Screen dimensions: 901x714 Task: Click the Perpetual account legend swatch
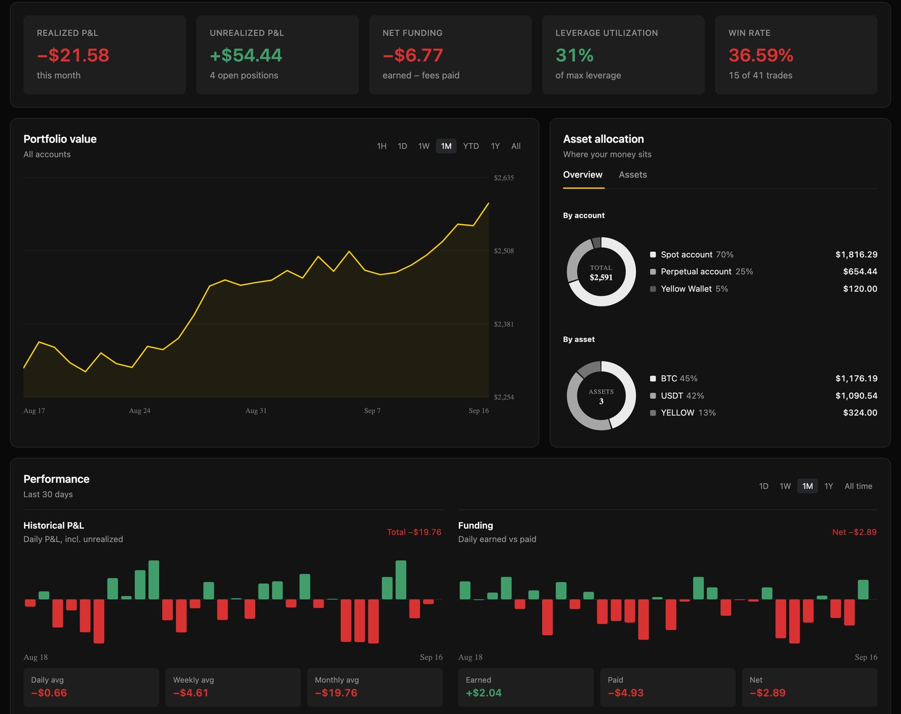point(653,271)
